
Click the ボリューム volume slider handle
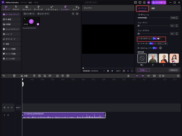(x=146, y=18)
